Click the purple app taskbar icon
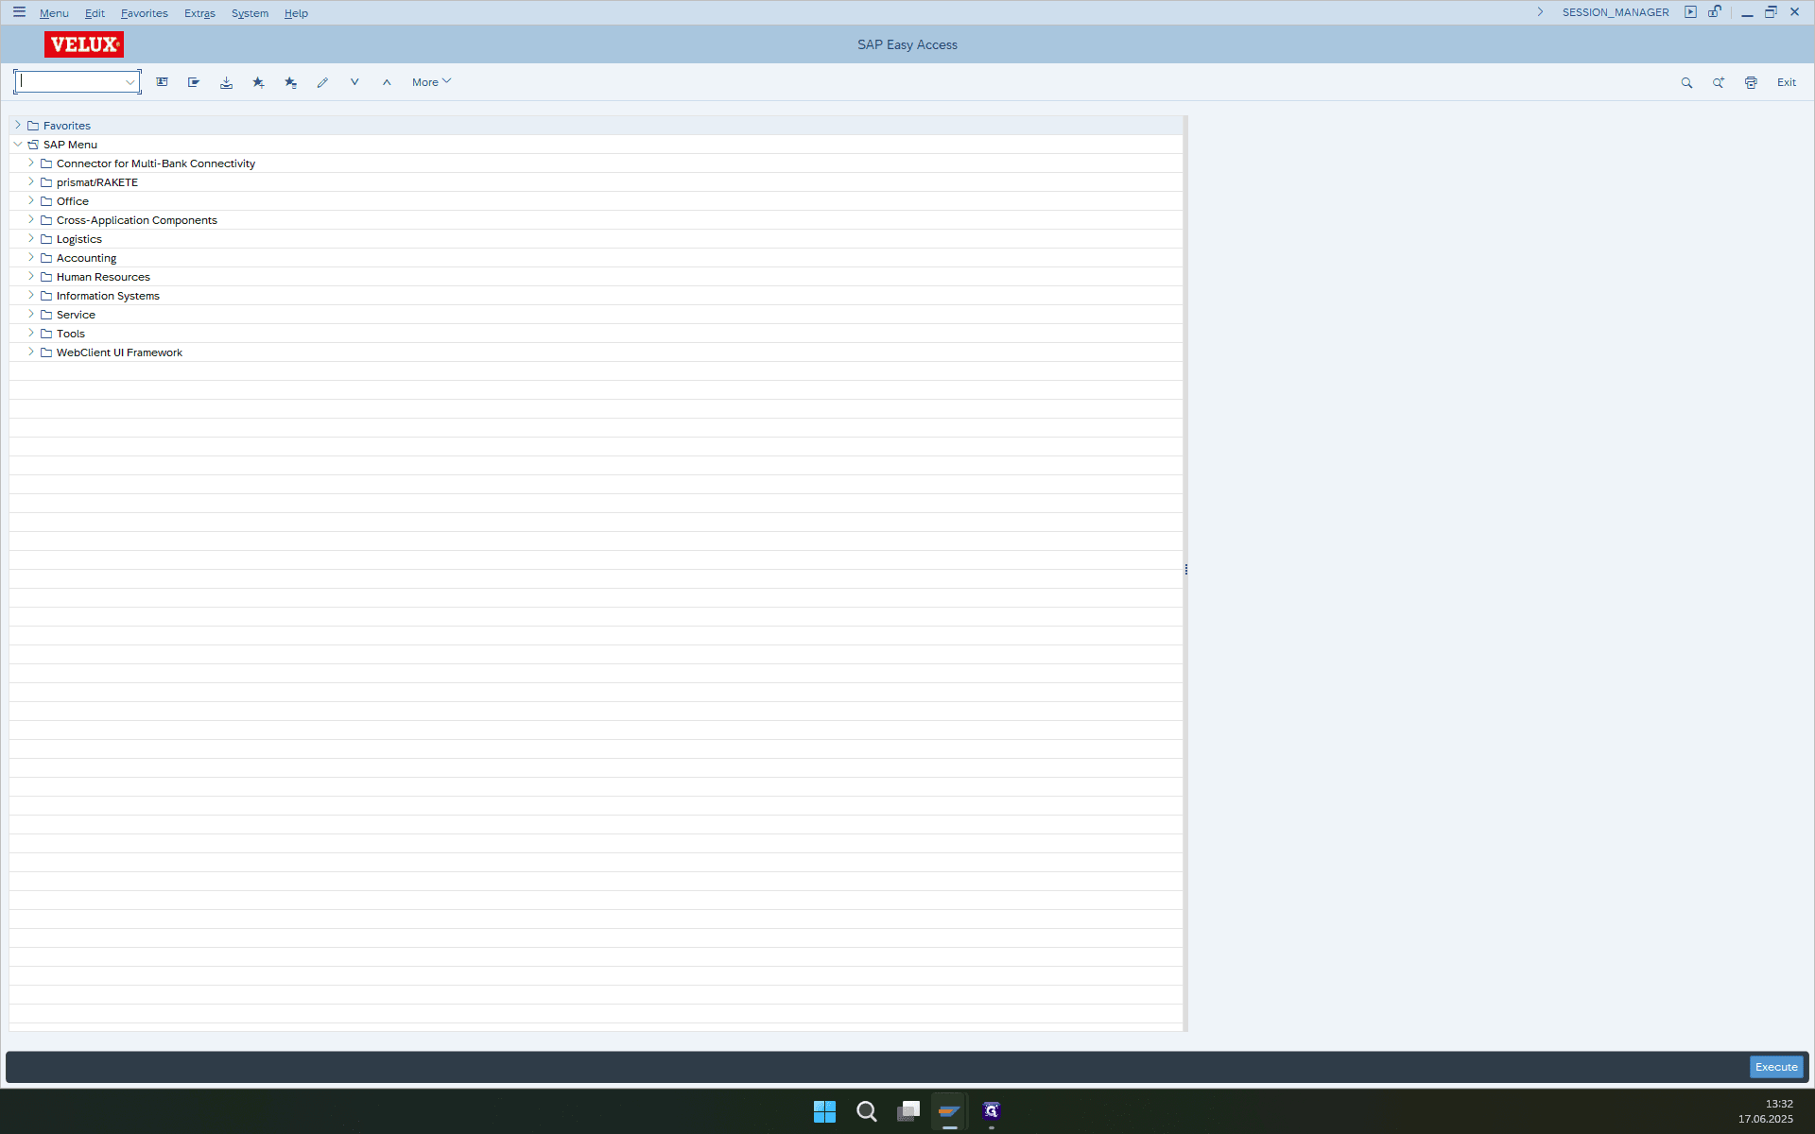Screen dimensions: 1815x1134 click(991, 1111)
